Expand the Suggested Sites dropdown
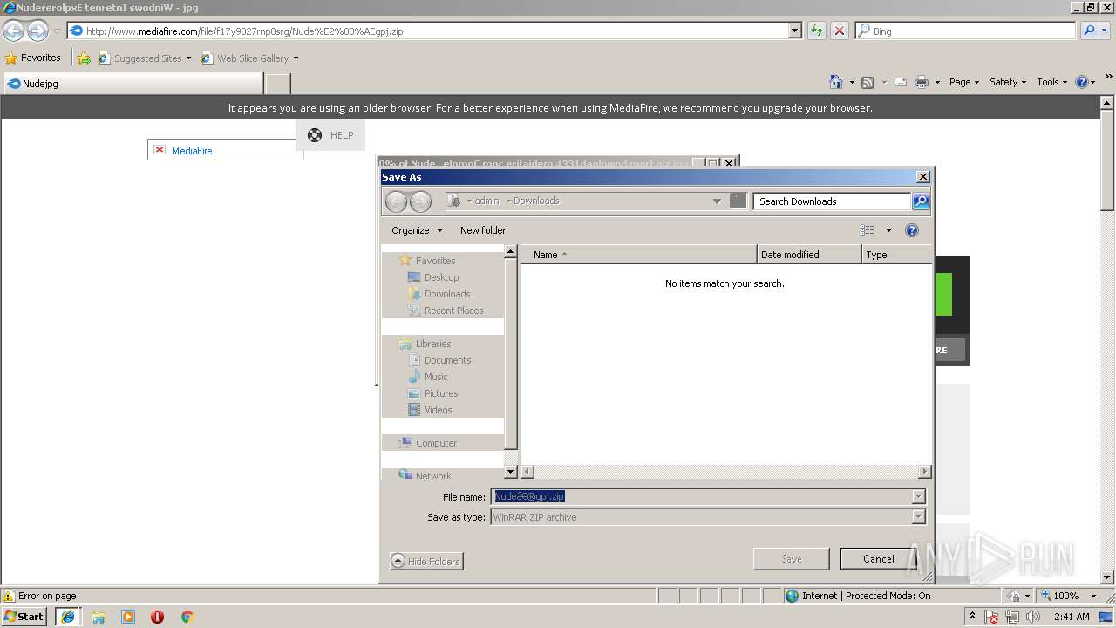The image size is (1116, 628). coord(188,58)
